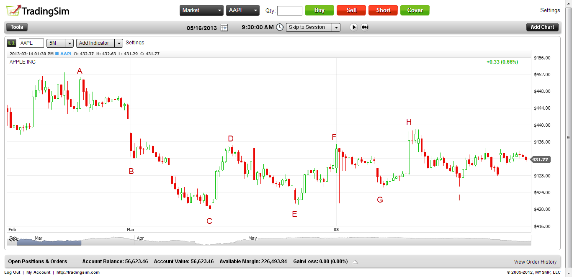Click the View Order History link

pos(535,262)
